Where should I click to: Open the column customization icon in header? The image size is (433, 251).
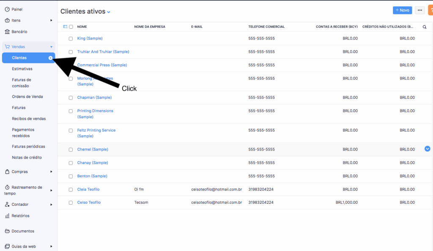tap(65, 27)
